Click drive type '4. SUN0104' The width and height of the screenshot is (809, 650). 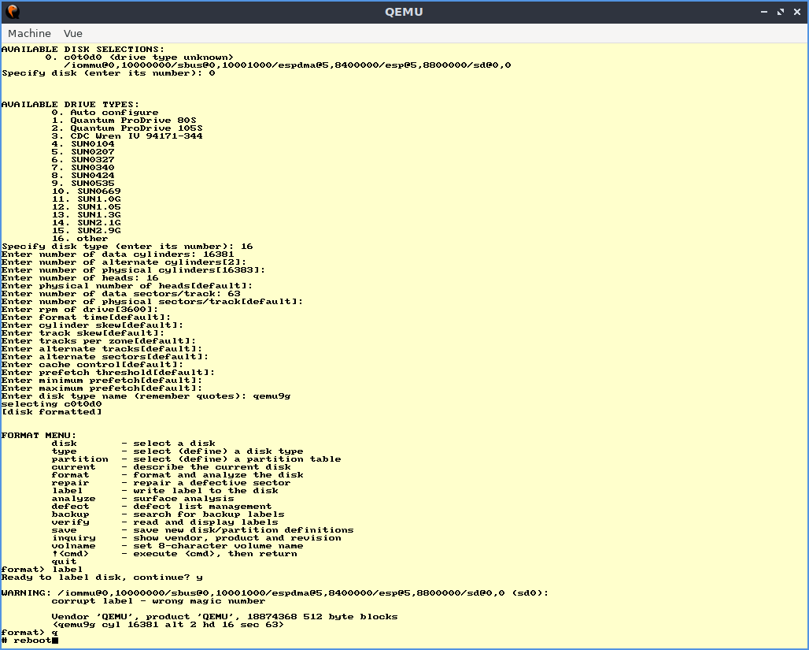(x=83, y=144)
